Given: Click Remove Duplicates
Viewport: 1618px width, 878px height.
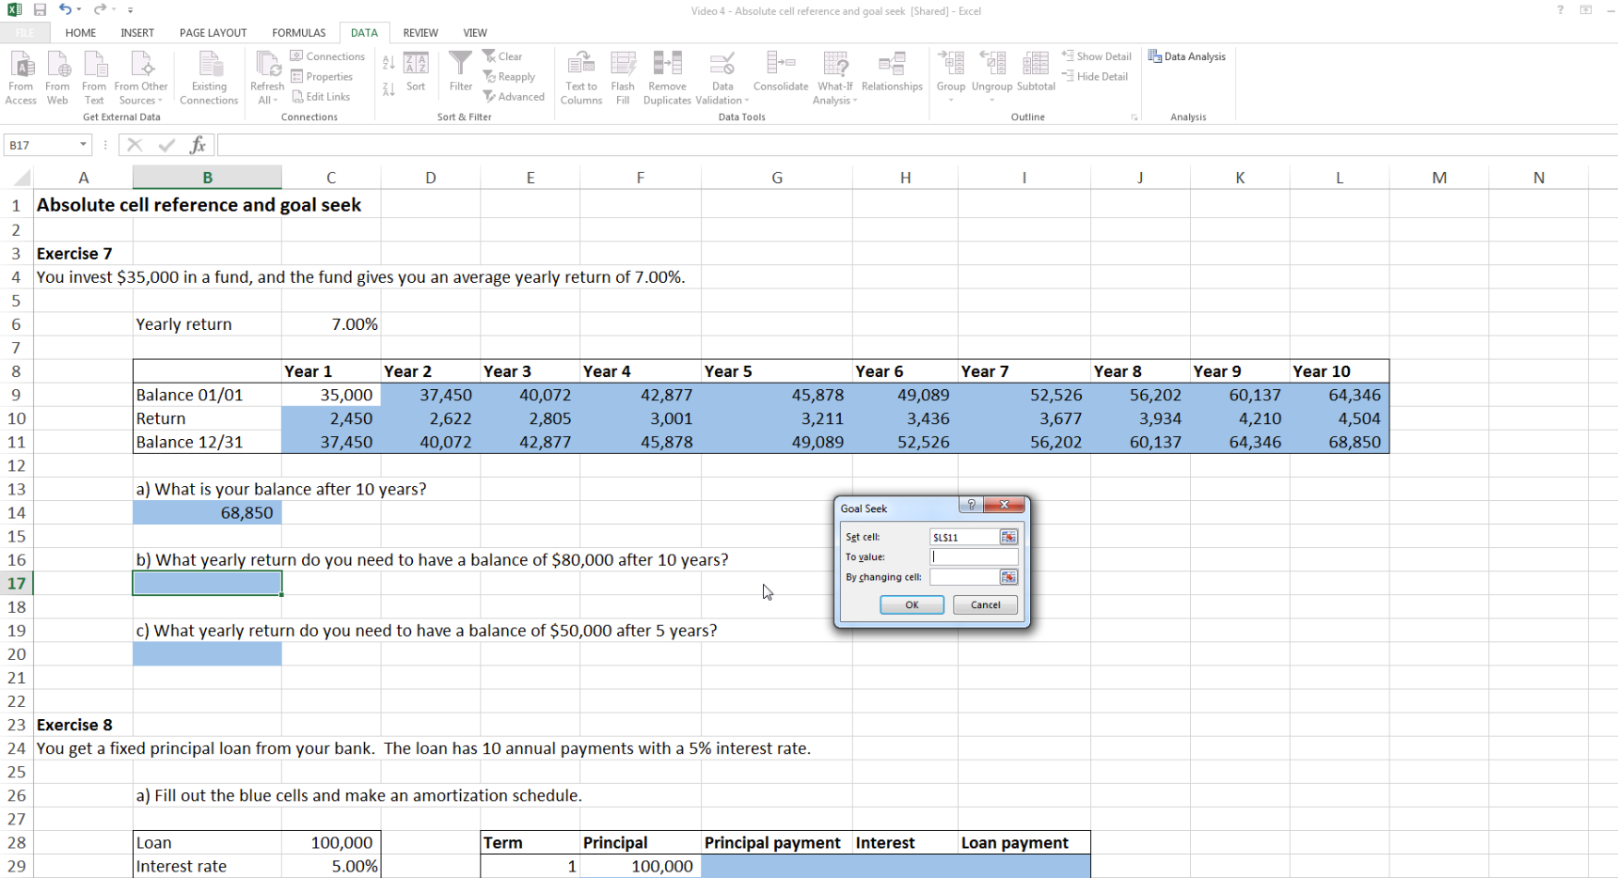Looking at the screenshot, I should [667, 77].
